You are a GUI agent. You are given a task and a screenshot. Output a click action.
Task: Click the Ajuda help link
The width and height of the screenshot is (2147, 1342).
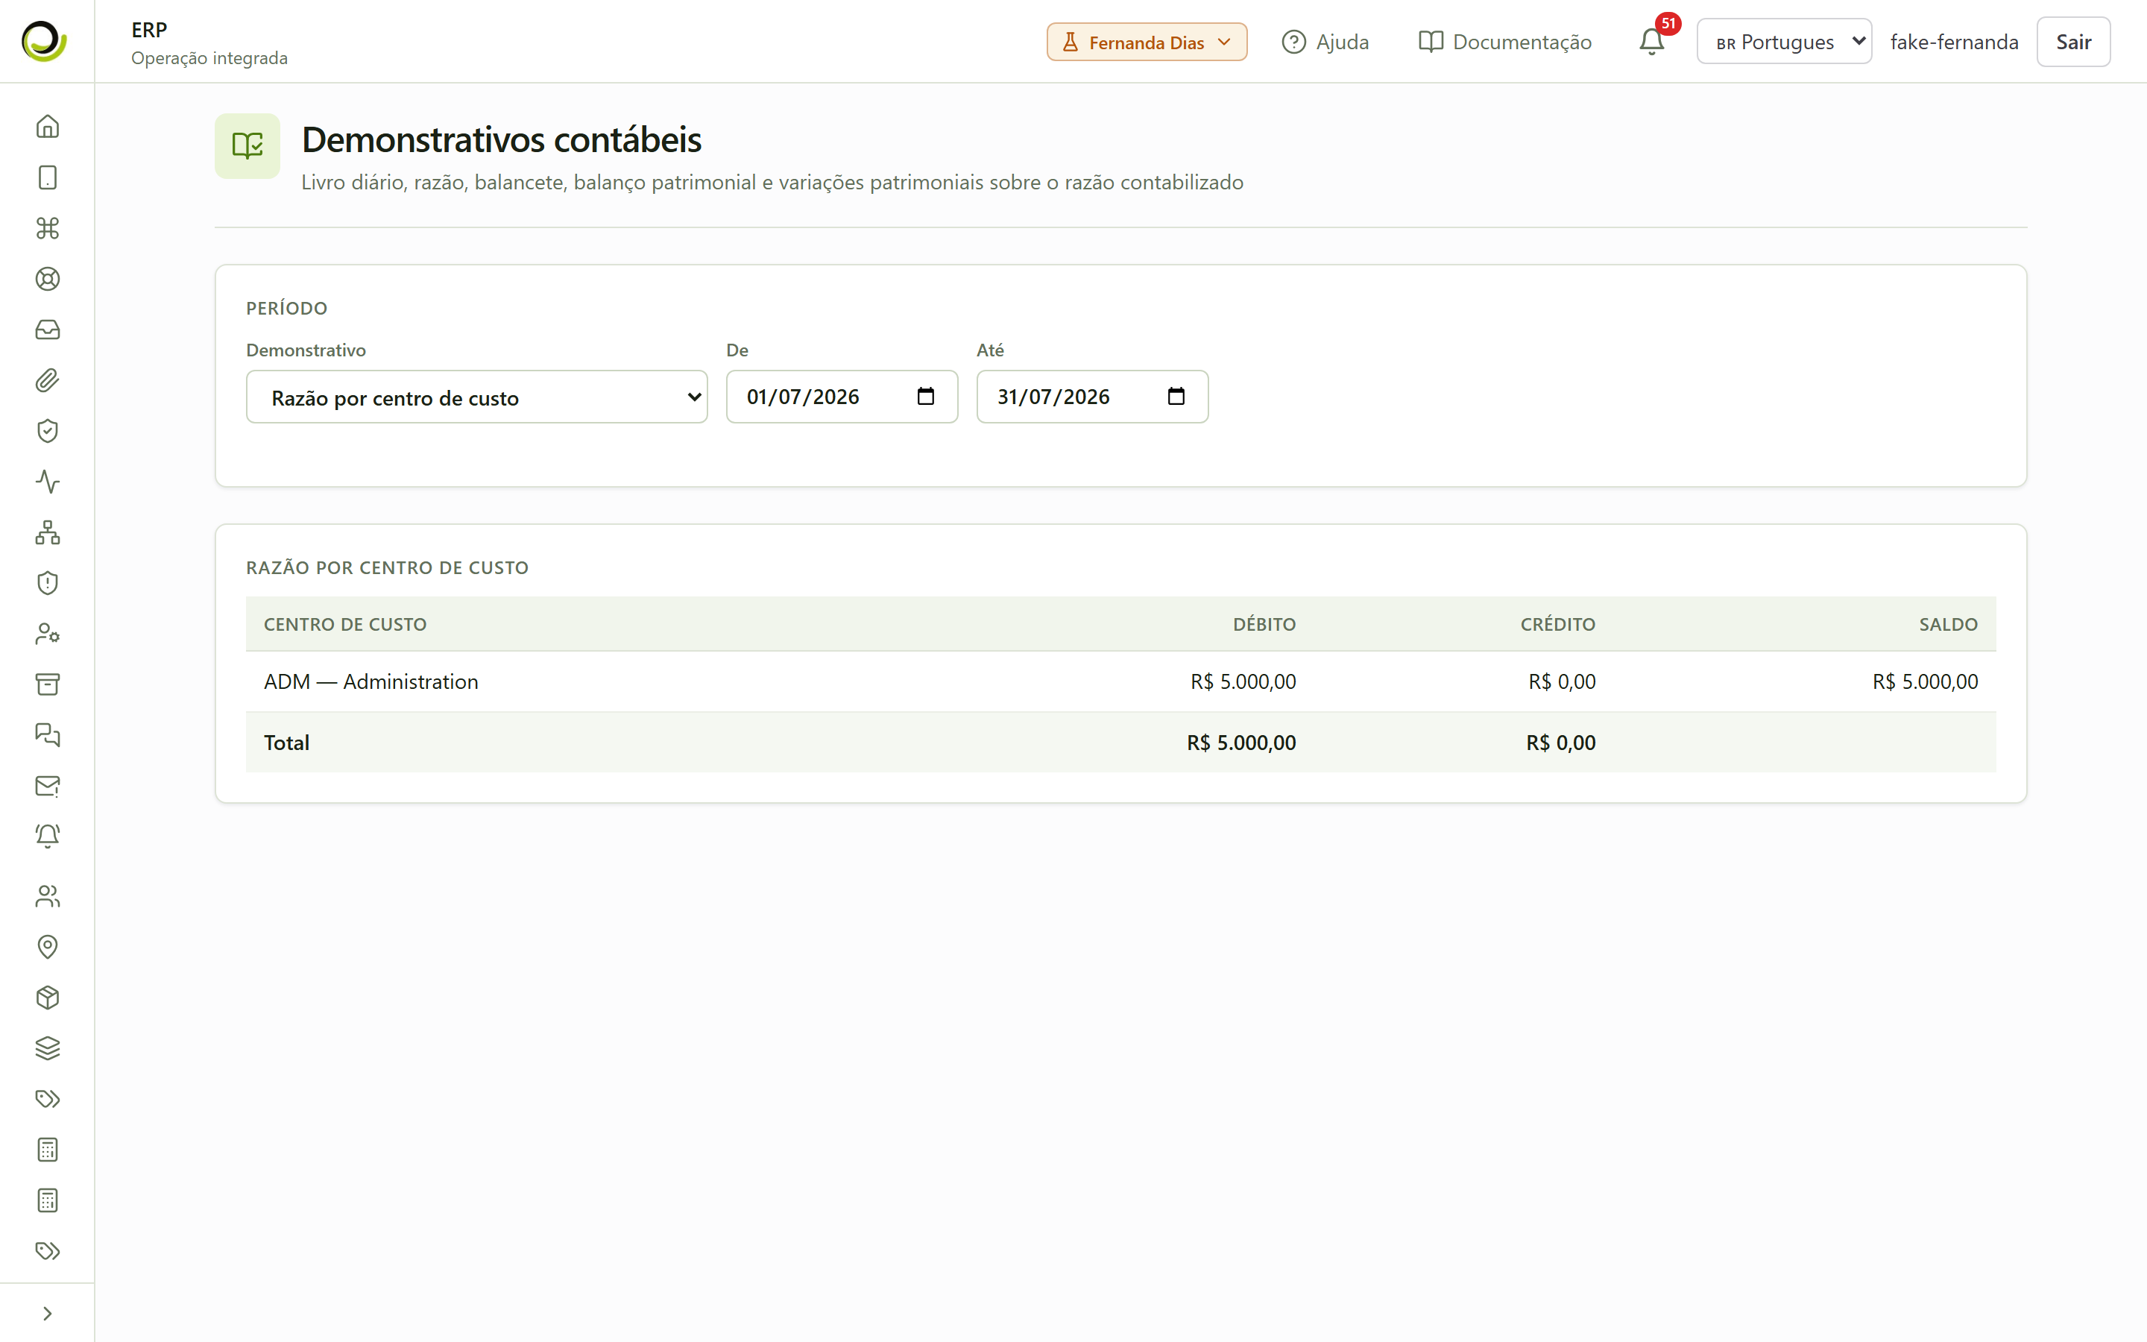[1325, 42]
